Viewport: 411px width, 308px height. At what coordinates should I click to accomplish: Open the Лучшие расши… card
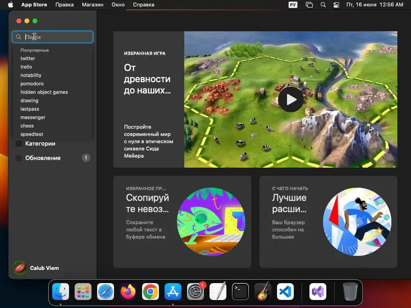coord(328,222)
